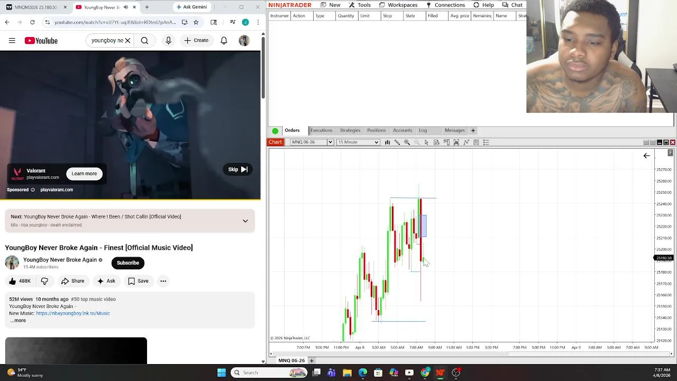
Task: Click the Chrome back arrow
Action: 7,22
